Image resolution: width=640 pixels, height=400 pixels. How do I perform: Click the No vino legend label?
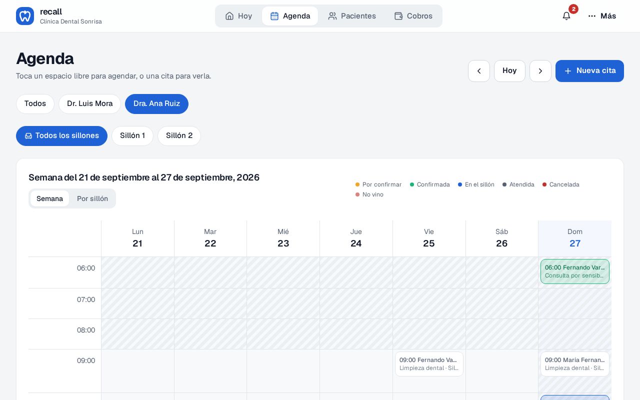tap(373, 194)
